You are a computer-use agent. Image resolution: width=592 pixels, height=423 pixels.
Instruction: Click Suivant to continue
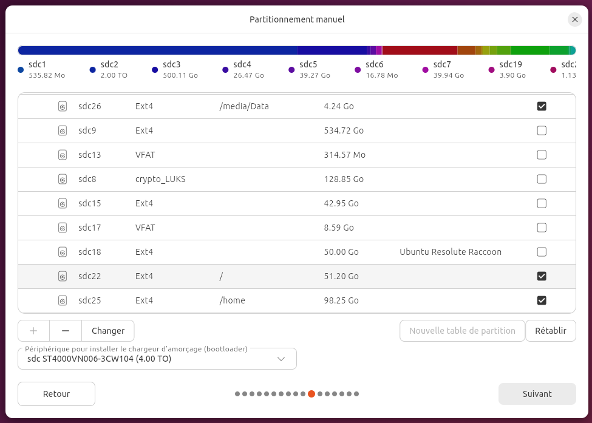click(537, 394)
